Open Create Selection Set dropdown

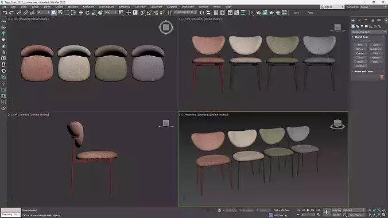[185, 12]
